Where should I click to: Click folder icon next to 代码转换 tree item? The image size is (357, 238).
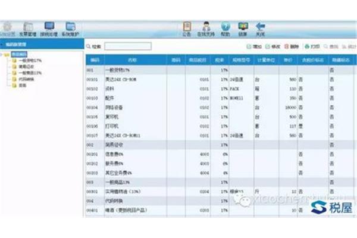pyautogui.click(x=14, y=79)
